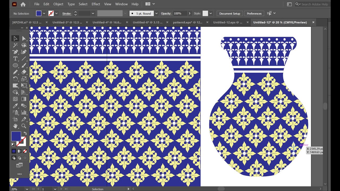Select the Slice tool
Image resolution: width=340 pixels, height=191 pixels.
click(24, 119)
